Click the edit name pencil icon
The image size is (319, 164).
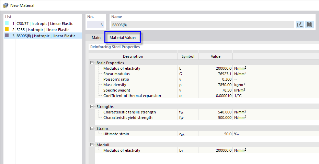tap(300, 25)
